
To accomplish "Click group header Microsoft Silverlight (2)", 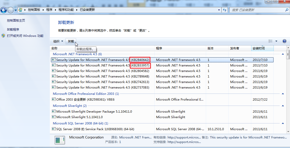I will pos(70,106).
